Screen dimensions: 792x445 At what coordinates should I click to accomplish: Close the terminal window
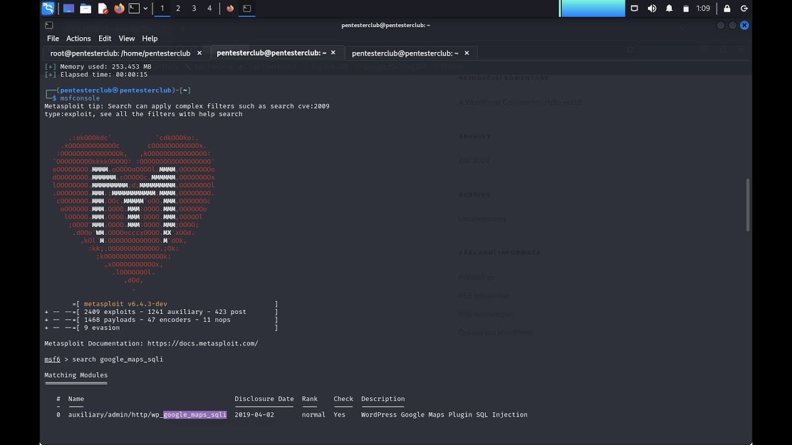click(x=744, y=25)
